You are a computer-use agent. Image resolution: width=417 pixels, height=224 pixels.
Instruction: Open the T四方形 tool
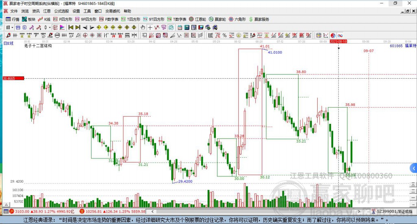coord(131,19)
